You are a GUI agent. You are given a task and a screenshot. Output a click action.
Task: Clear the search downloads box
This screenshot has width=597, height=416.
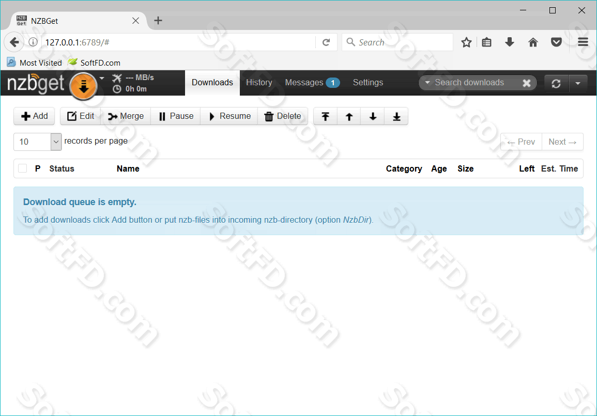[x=527, y=83]
